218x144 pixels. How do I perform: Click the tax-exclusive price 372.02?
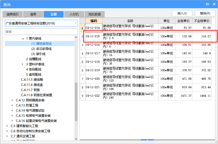[x=206, y=70]
